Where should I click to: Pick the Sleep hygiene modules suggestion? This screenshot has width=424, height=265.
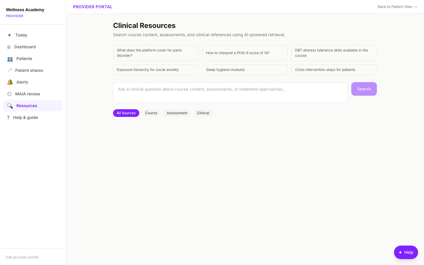(245, 70)
